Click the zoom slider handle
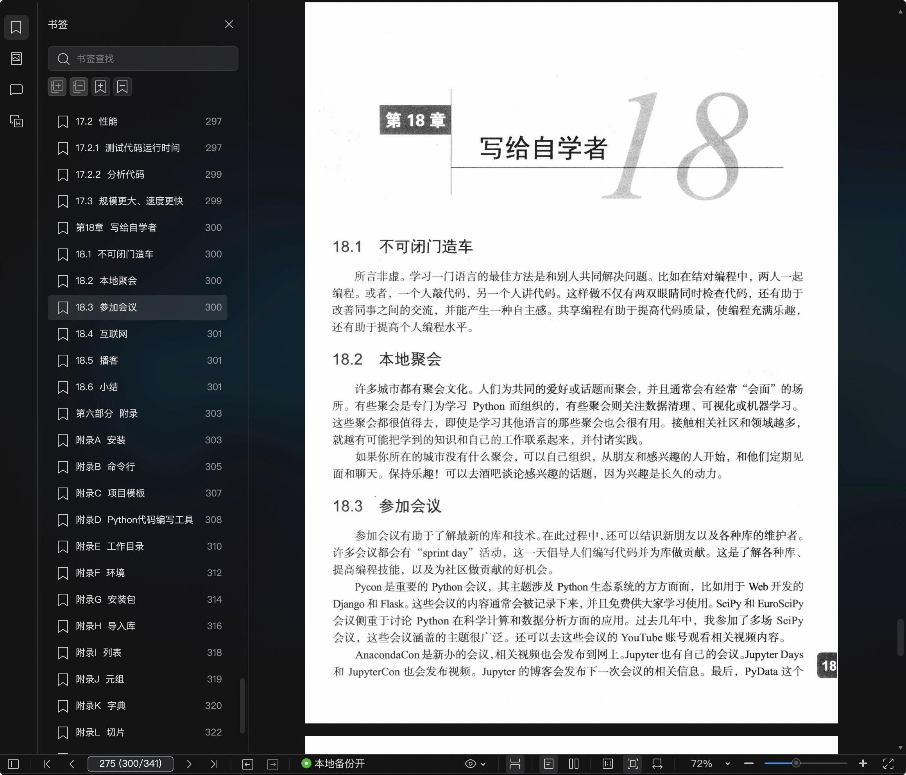 click(x=796, y=763)
